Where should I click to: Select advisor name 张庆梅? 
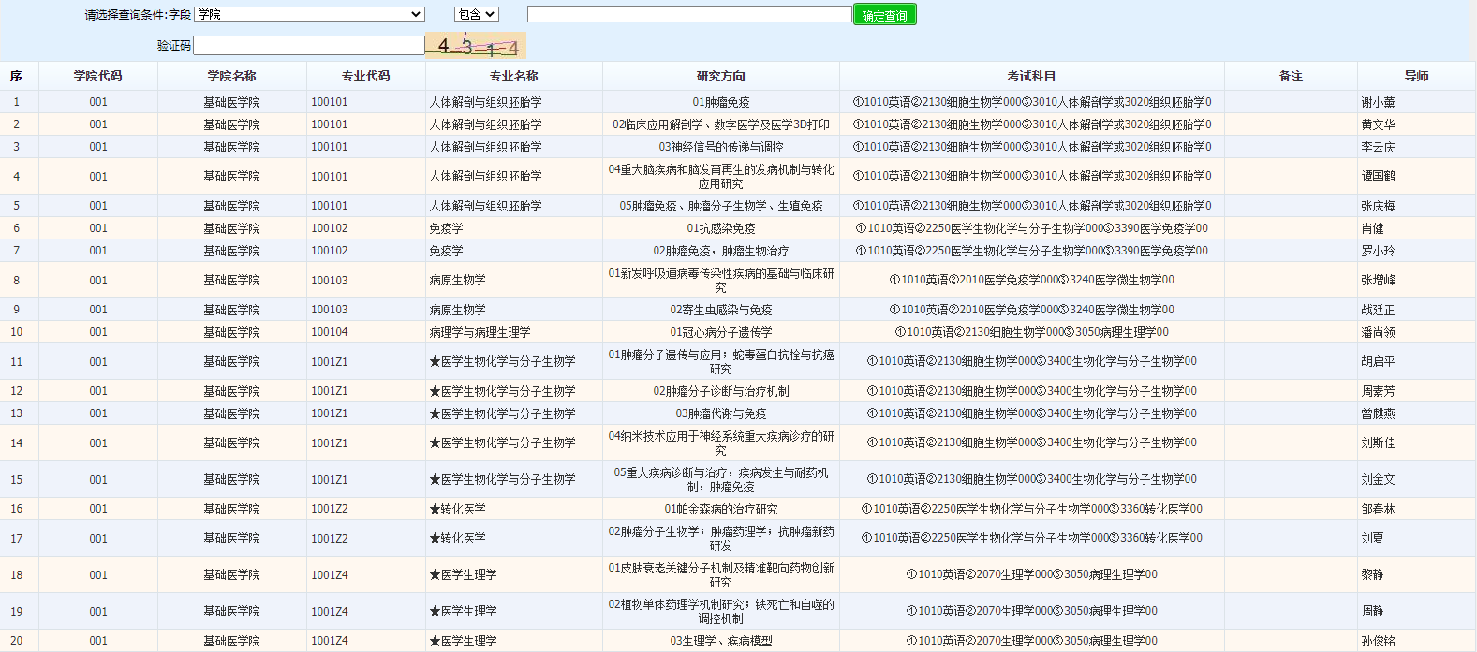pos(1379,206)
